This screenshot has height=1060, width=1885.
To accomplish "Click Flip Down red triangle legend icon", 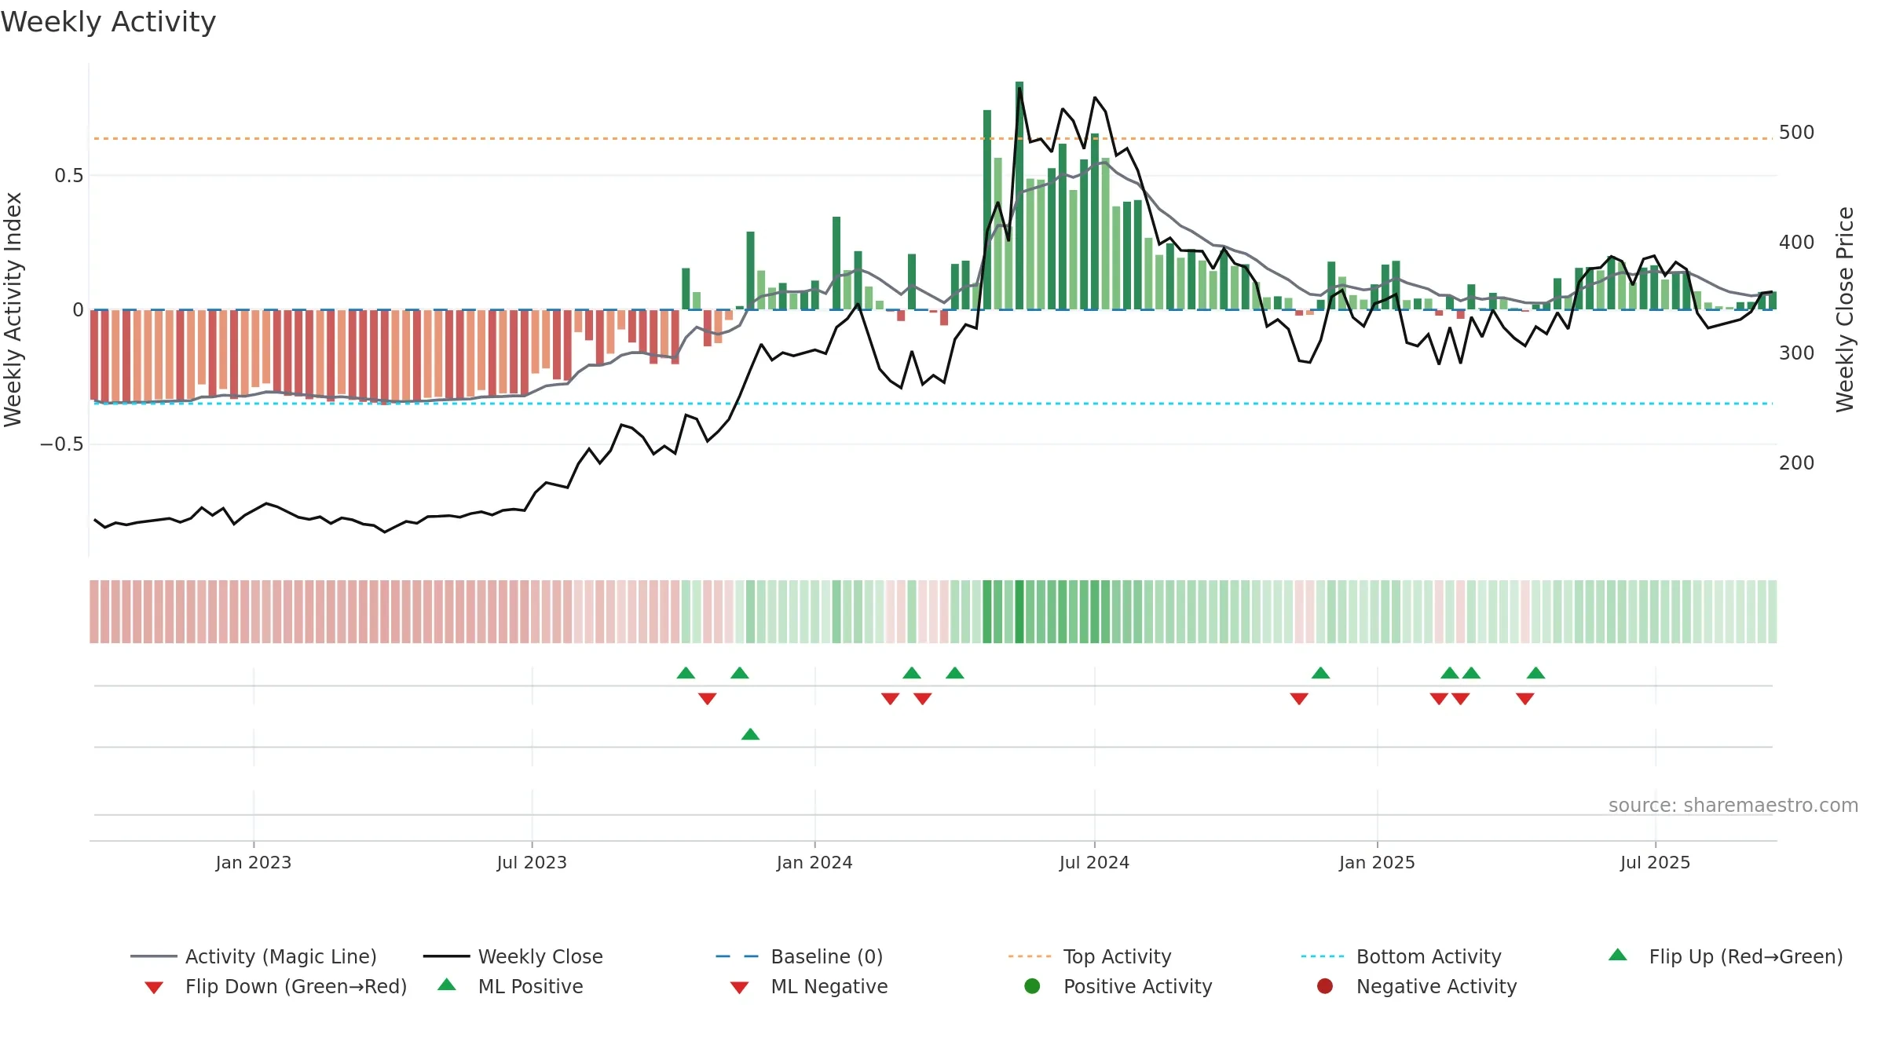I will tap(154, 988).
